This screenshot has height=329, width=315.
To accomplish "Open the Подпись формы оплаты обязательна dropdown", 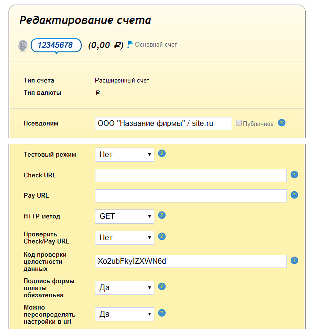I will [x=125, y=288].
